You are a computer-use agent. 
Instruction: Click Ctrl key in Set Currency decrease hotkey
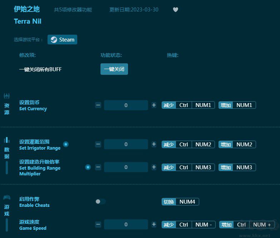(x=184, y=105)
